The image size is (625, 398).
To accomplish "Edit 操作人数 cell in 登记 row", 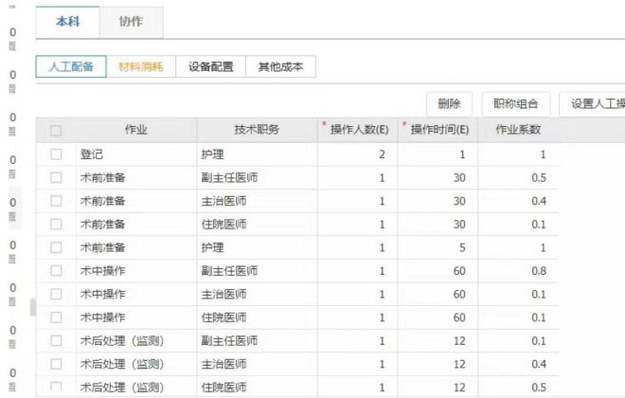I will pos(358,154).
